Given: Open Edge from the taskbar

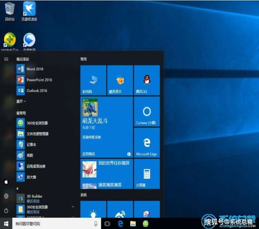Looking at the screenshot, I should 120,224.
